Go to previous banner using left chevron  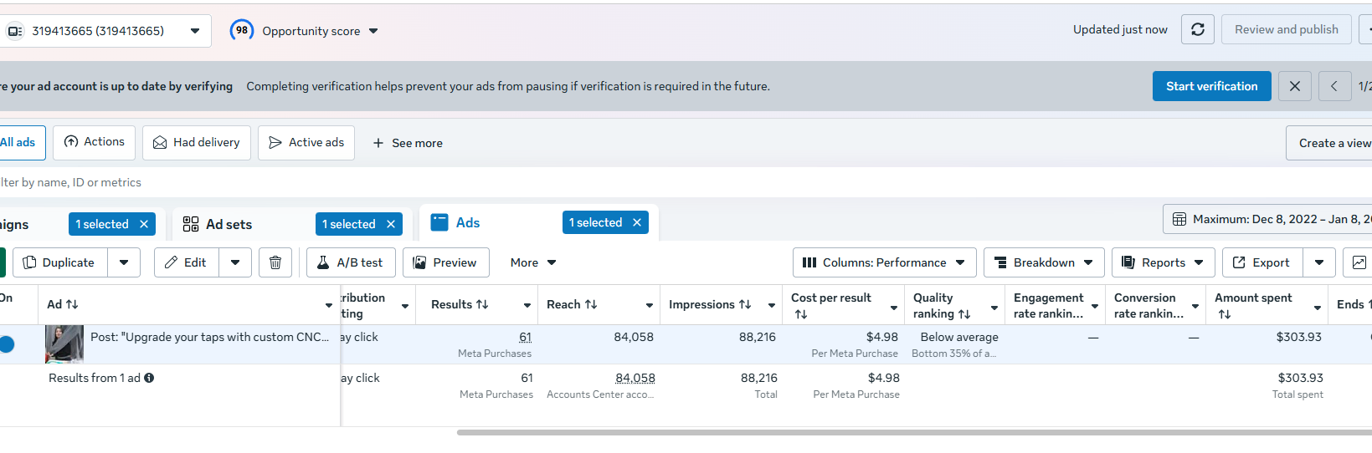click(1334, 86)
